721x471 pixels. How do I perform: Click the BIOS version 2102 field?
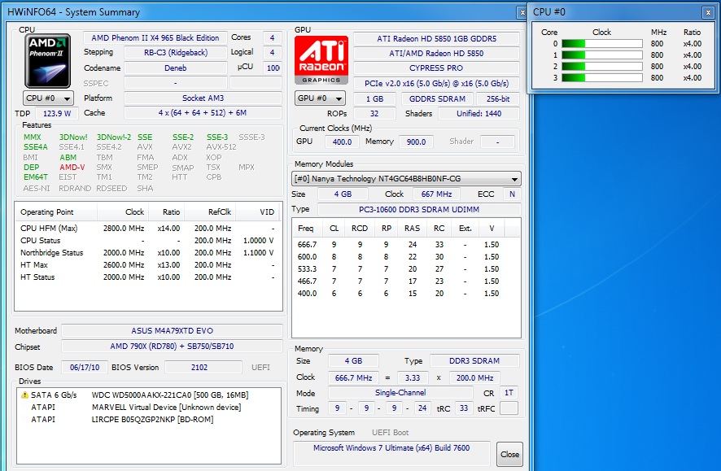(203, 367)
